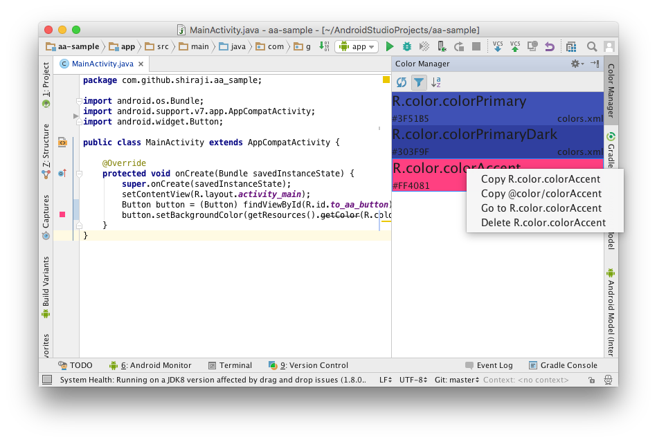Open Search Everywhere magnifier
The image size is (657, 442).
point(592,46)
